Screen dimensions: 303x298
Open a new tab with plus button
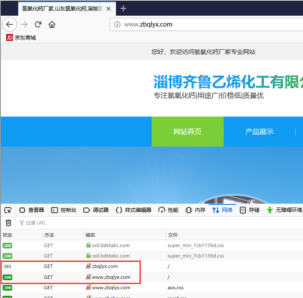click(123, 8)
